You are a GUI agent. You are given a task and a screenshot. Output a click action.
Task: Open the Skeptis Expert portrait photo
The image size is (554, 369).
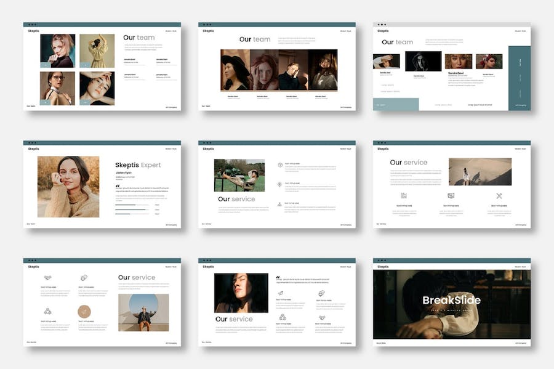pos(68,186)
